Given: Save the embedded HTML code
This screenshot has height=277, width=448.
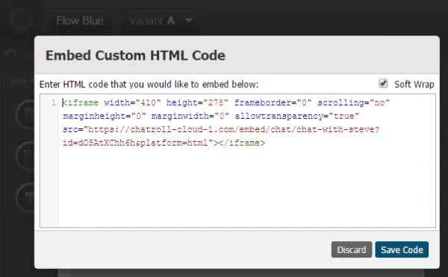Looking at the screenshot, I should (402, 249).
